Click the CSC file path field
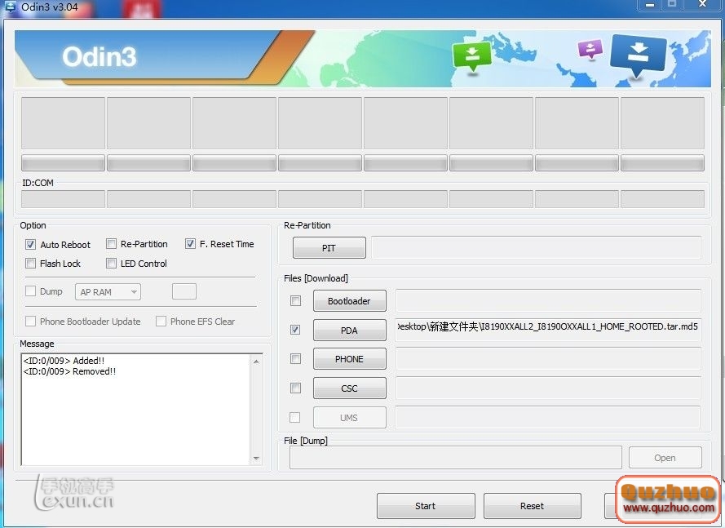Viewport: 725px width, 528px height. click(x=548, y=388)
